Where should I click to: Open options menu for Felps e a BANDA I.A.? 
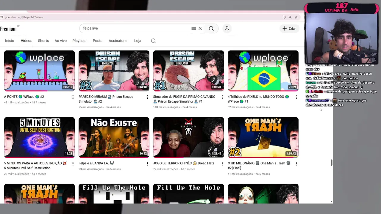tap(147, 164)
